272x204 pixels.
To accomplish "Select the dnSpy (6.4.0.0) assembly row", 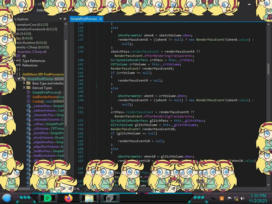I will tap(24, 38).
